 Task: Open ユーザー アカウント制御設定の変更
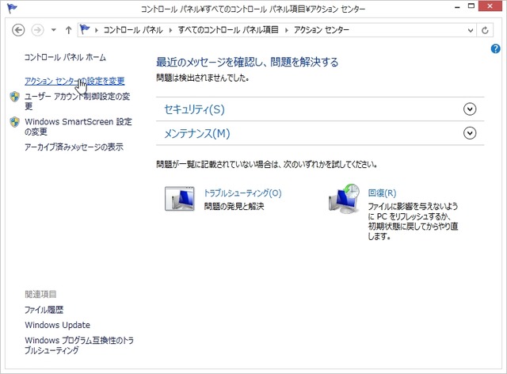tap(78, 101)
